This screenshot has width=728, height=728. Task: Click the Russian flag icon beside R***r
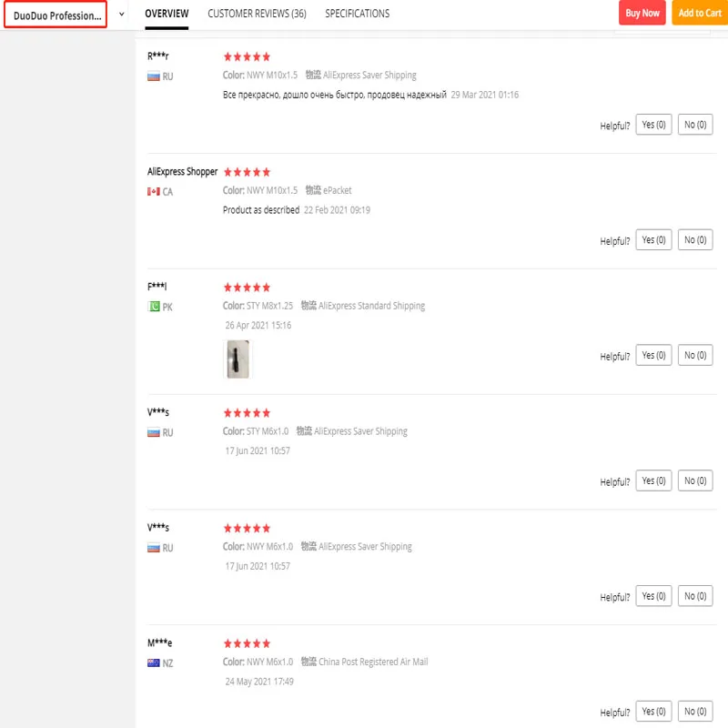click(x=154, y=76)
